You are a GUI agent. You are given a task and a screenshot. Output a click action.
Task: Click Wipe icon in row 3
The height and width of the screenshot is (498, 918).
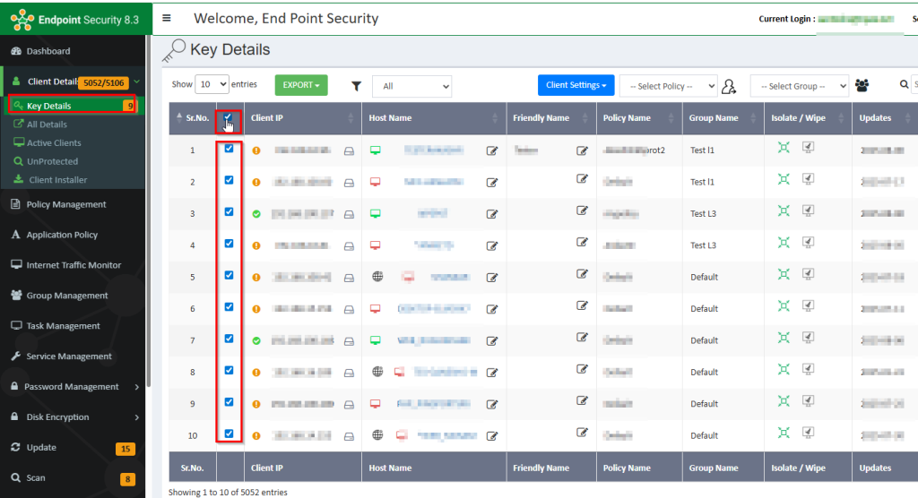tap(808, 211)
